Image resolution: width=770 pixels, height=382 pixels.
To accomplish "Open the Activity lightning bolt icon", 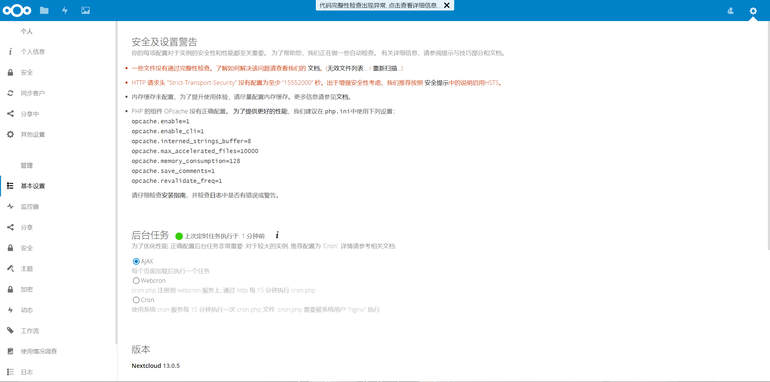I will tap(65, 11).
